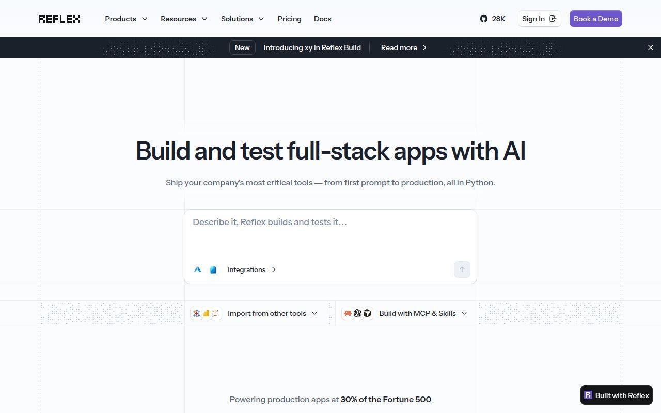
Task: Click the Azure integration icon
Action: tap(198, 269)
